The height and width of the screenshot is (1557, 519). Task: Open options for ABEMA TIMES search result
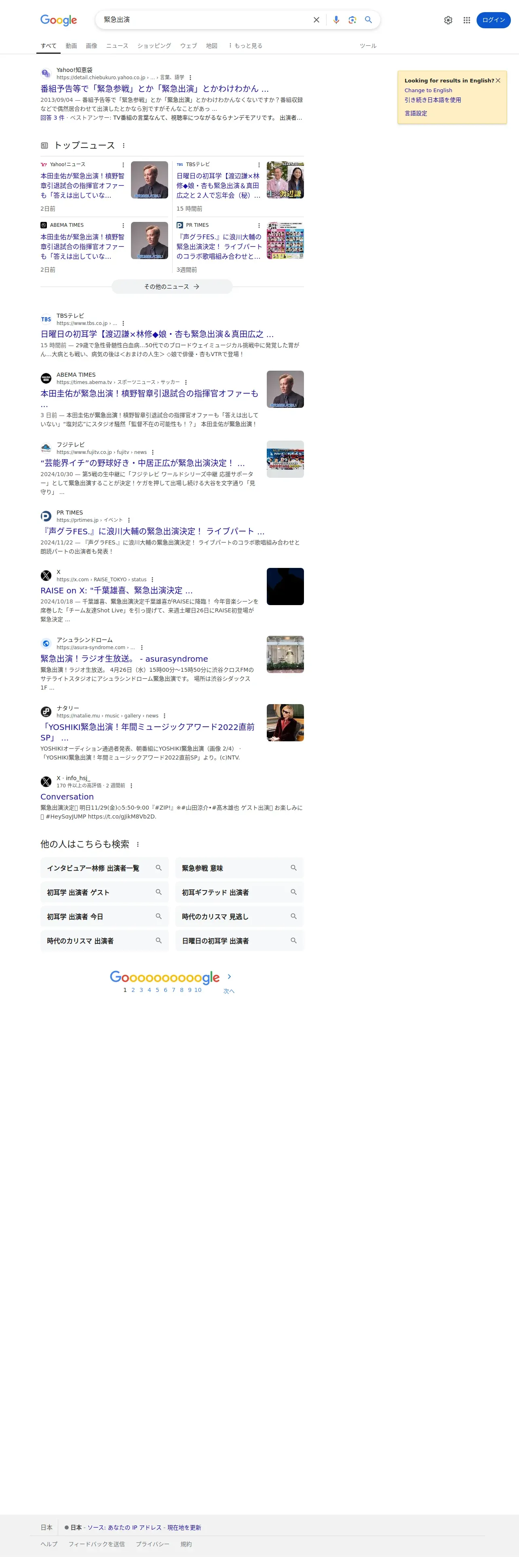coord(186,382)
